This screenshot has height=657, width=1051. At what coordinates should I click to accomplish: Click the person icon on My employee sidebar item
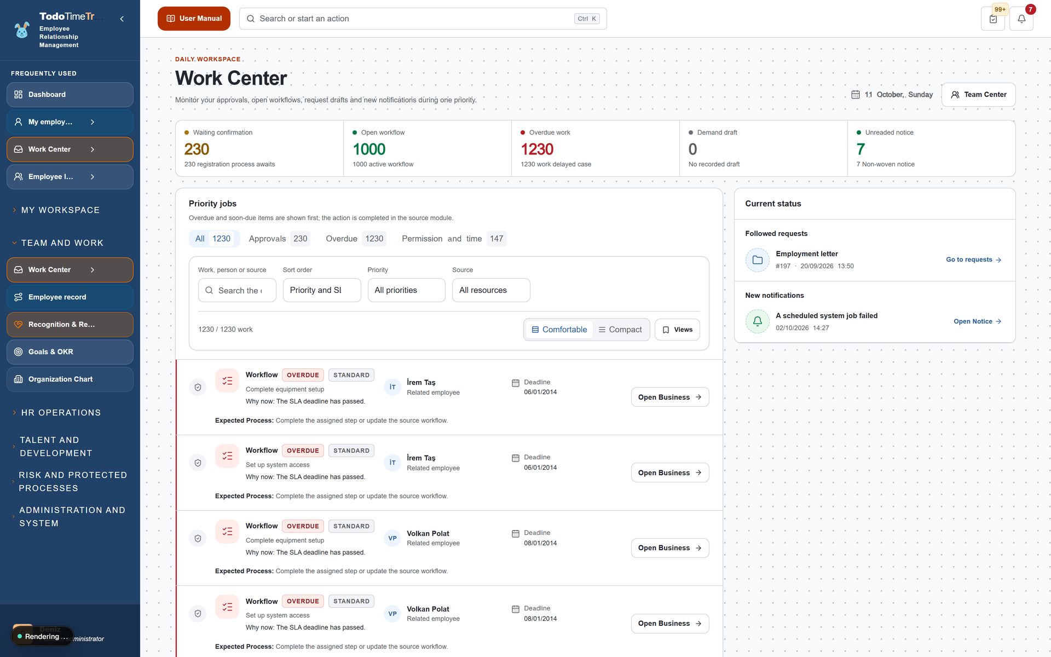pos(18,122)
